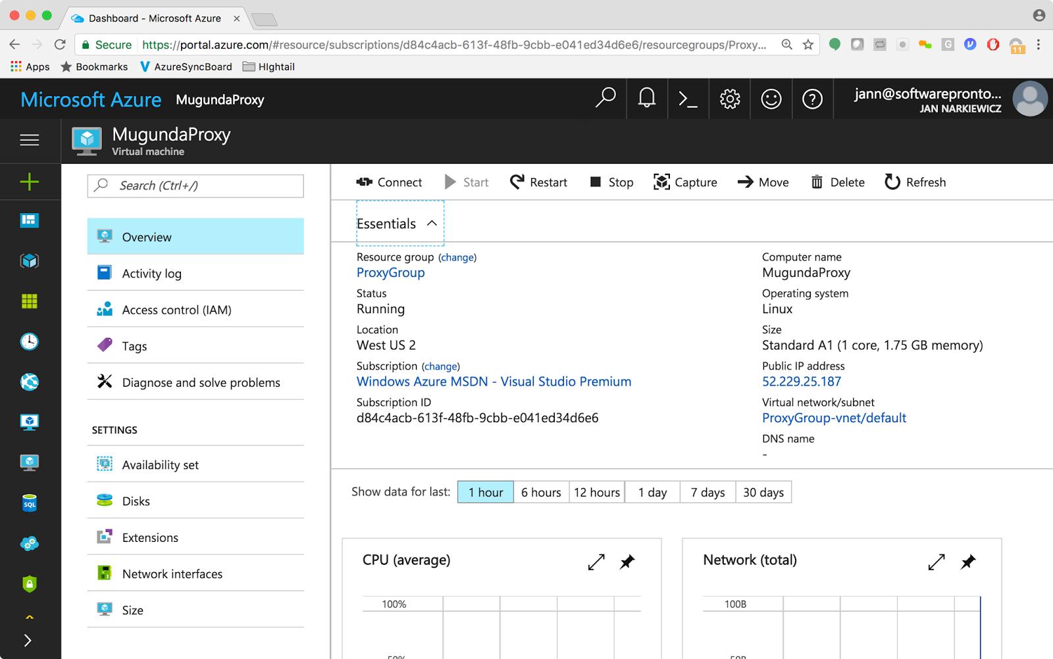
Task: Open the Help question mark icon
Action: click(x=813, y=99)
